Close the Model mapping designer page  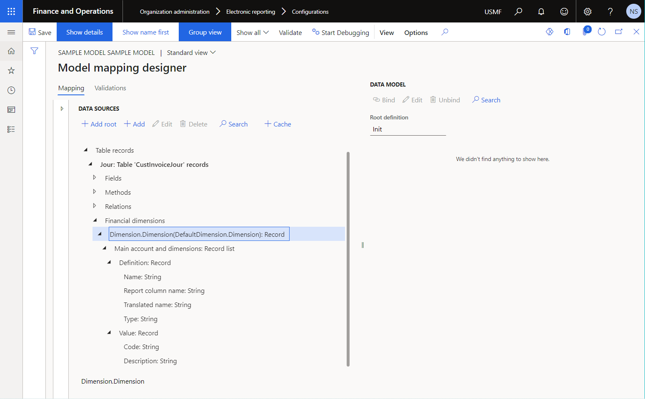coord(636,32)
